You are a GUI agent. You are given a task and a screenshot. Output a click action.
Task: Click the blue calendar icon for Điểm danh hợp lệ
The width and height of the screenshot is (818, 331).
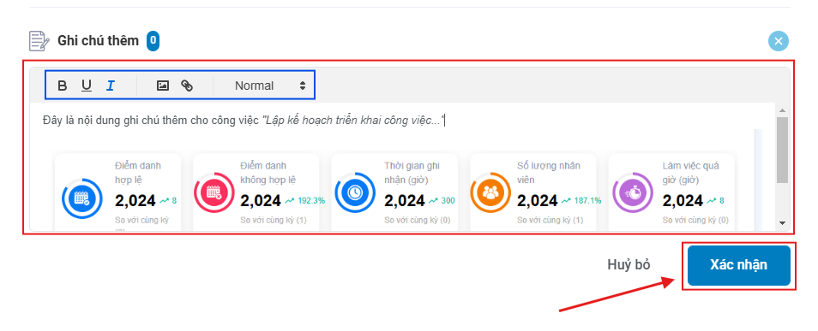coord(82,198)
